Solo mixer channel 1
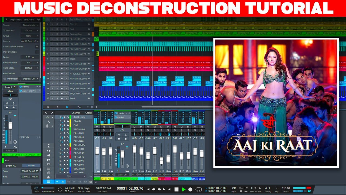The width and height of the screenshot is (346, 195). click(x=97, y=131)
